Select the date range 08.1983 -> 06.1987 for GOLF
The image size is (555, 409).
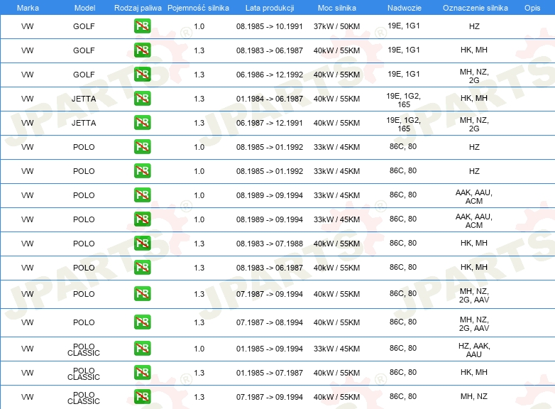[x=270, y=50]
